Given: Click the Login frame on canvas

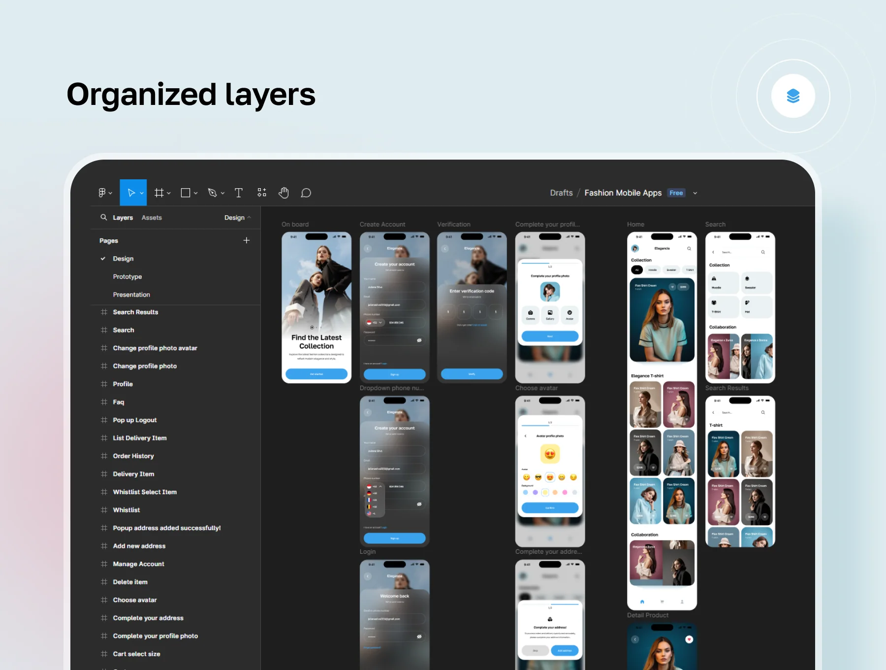Looking at the screenshot, I should pyautogui.click(x=395, y=614).
